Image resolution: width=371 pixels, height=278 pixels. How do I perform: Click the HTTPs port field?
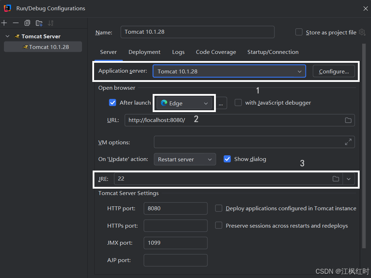(176, 226)
